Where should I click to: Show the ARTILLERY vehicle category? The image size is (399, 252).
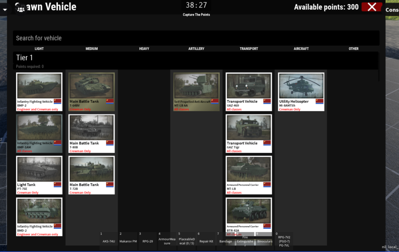pos(196,49)
